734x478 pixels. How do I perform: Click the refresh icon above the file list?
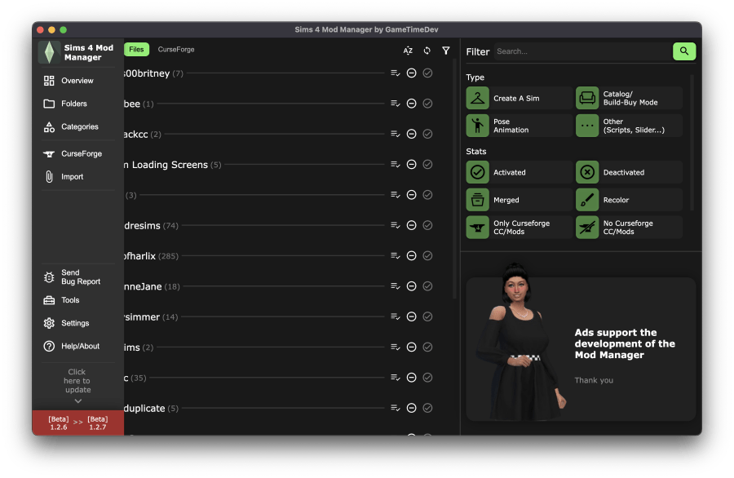[427, 51]
